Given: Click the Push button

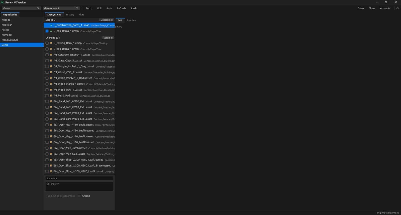Looking at the screenshot, I should pos(109,8).
